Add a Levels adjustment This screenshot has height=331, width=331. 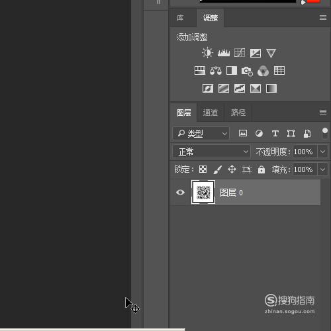(x=224, y=53)
